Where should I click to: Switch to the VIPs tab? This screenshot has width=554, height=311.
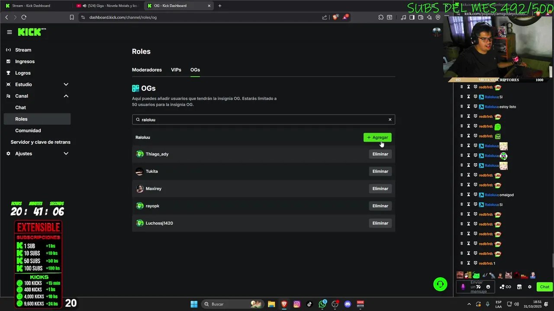(x=176, y=70)
